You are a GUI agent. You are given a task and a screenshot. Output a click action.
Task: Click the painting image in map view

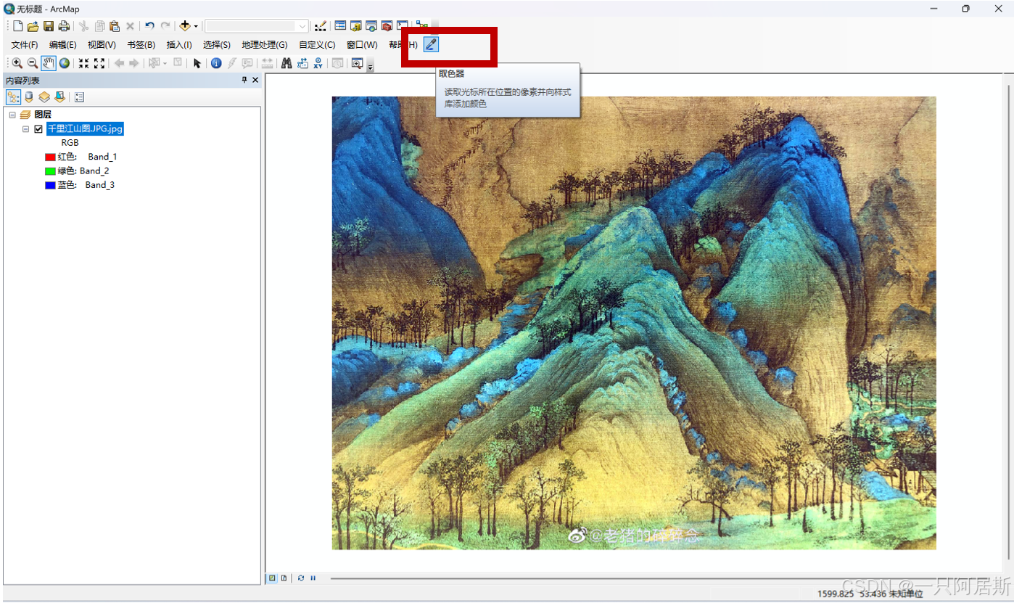tap(634, 323)
